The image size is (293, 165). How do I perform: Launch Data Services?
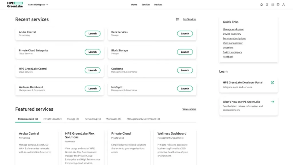tap(185, 33)
